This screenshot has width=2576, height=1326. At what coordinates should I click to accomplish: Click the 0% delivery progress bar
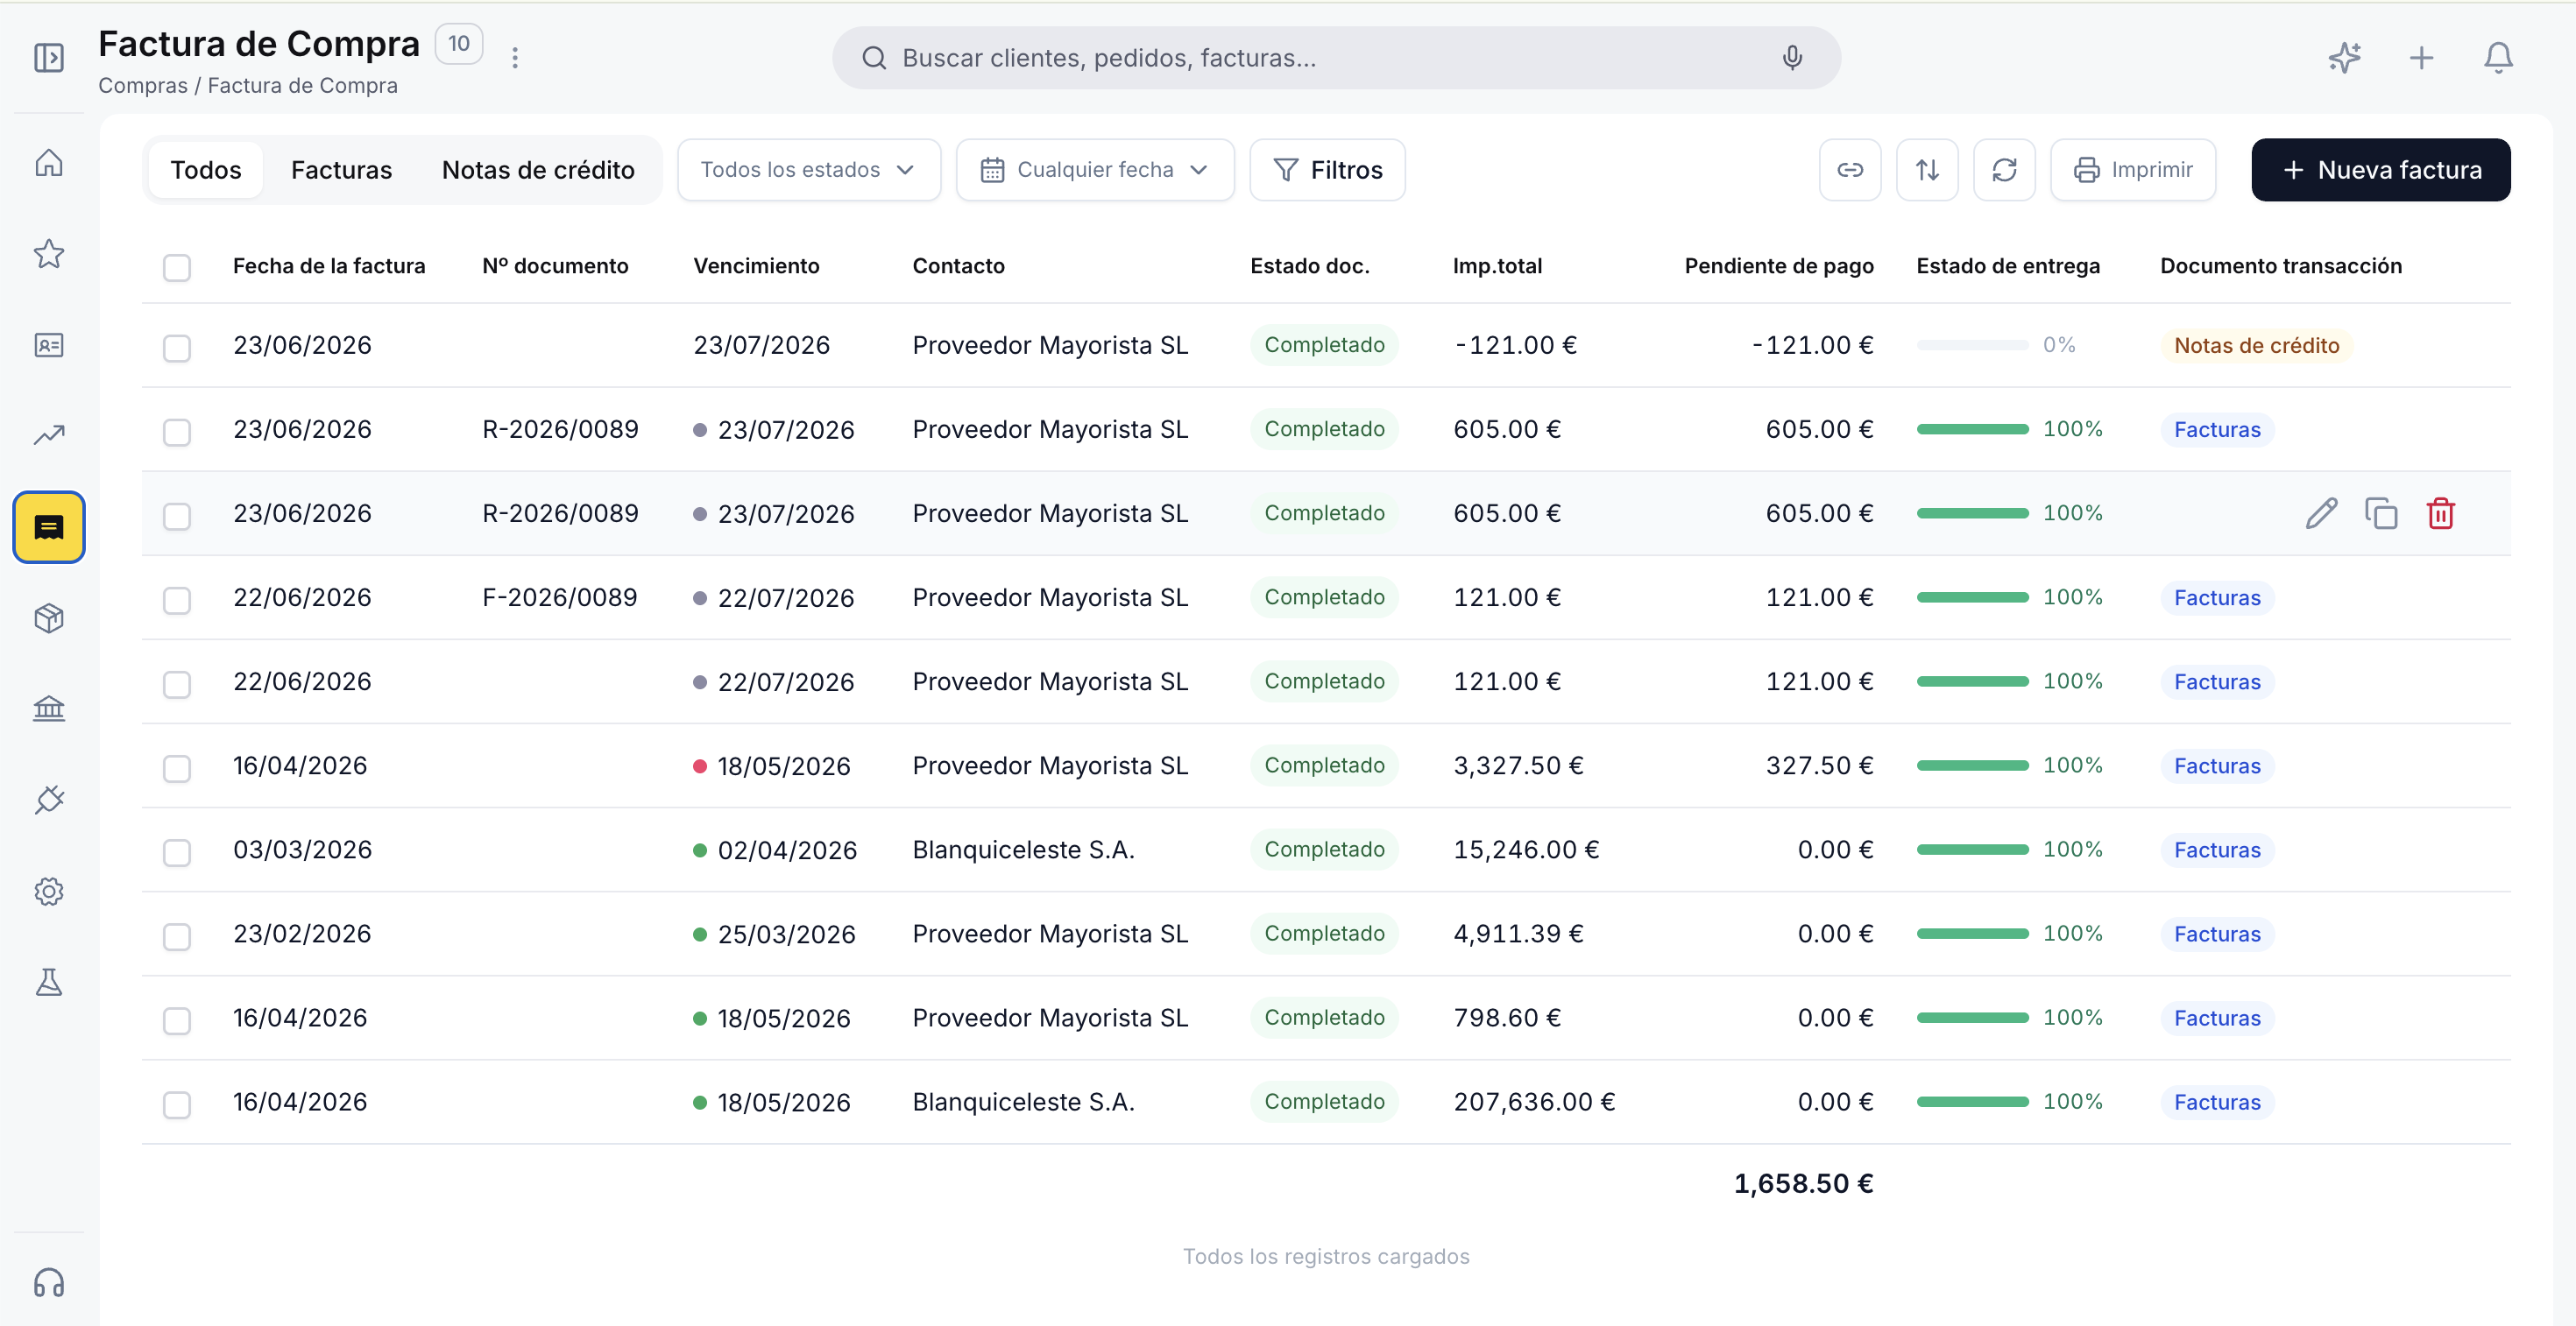pos(1972,345)
